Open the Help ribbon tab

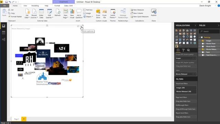pyautogui.click(x=46, y=6)
